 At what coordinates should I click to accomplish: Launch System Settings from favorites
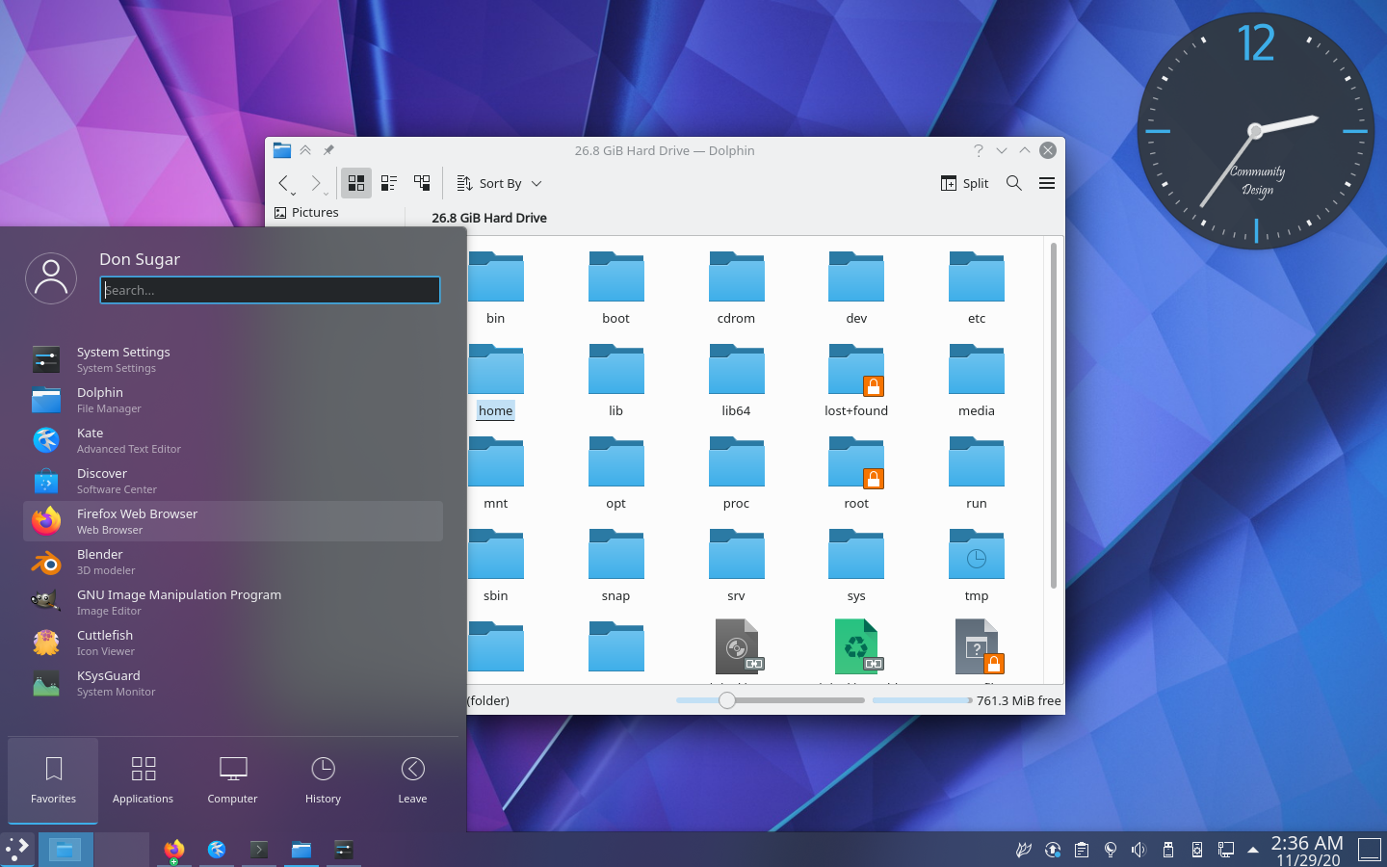233,359
